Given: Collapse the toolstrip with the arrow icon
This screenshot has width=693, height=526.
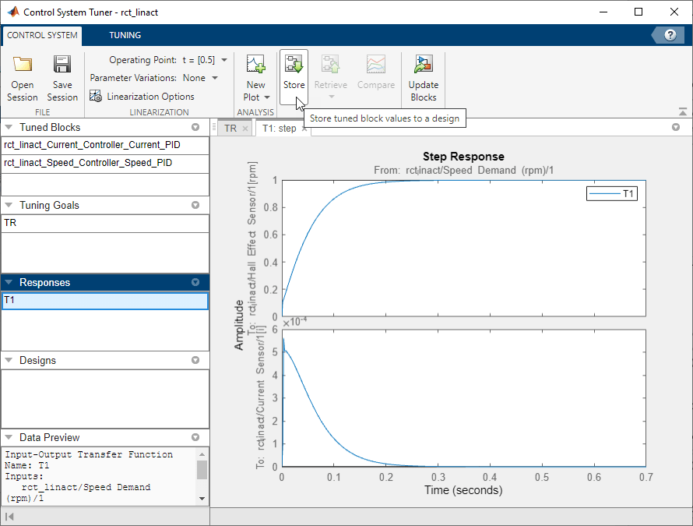Looking at the screenshot, I should point(683,111).
